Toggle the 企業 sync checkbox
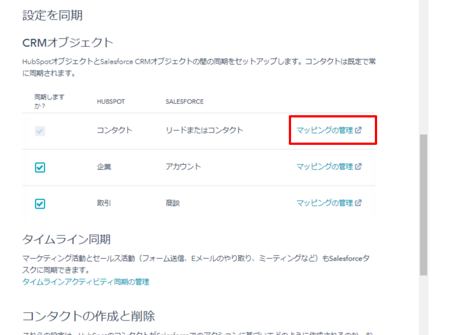The image size is (457, 335). coord(40,167)
